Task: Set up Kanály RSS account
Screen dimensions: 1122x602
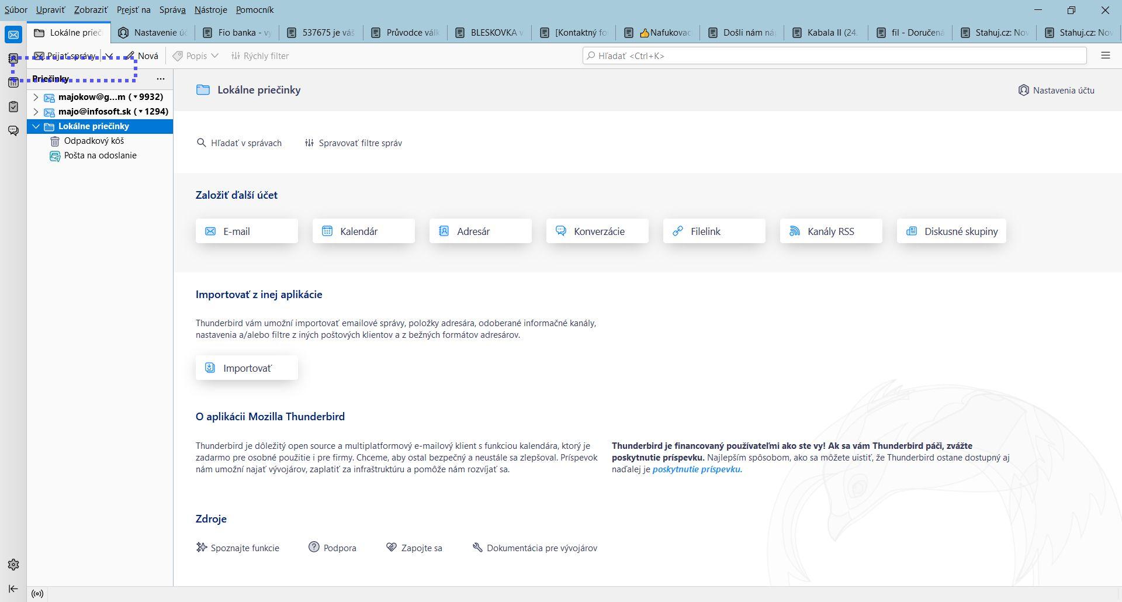Action: click(831, 231)
